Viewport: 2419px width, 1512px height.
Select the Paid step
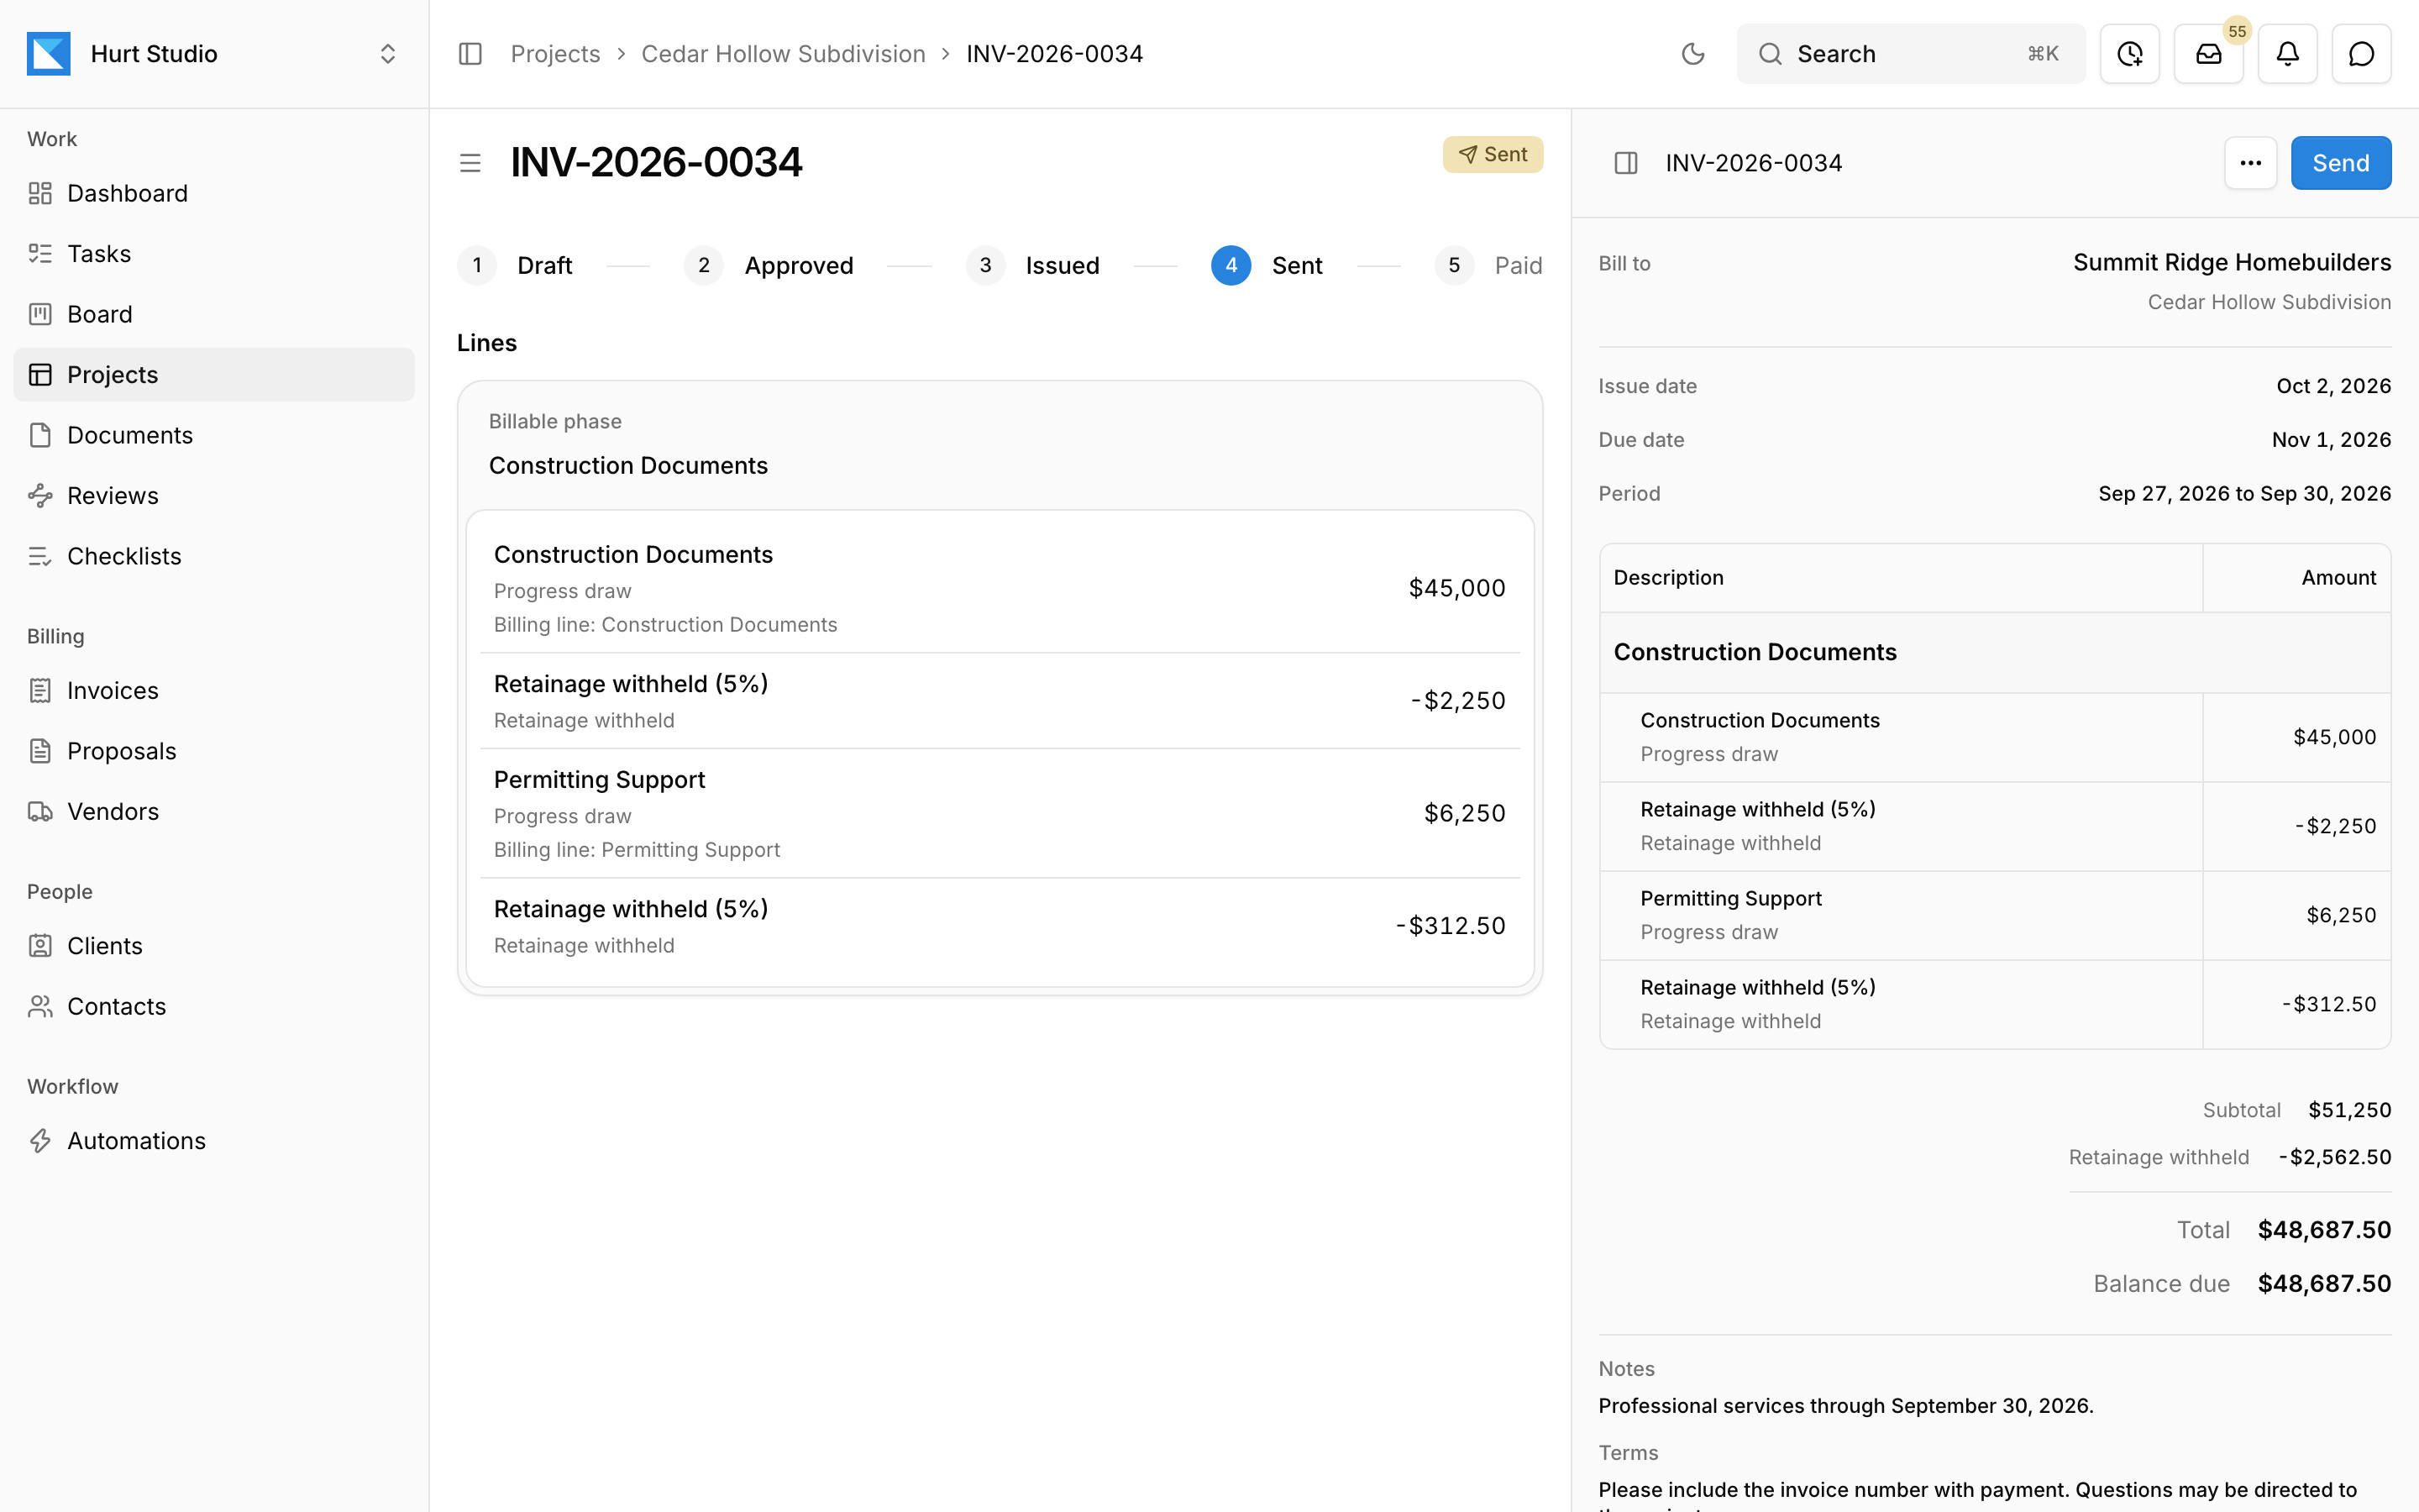click(x=1488, y=266)
